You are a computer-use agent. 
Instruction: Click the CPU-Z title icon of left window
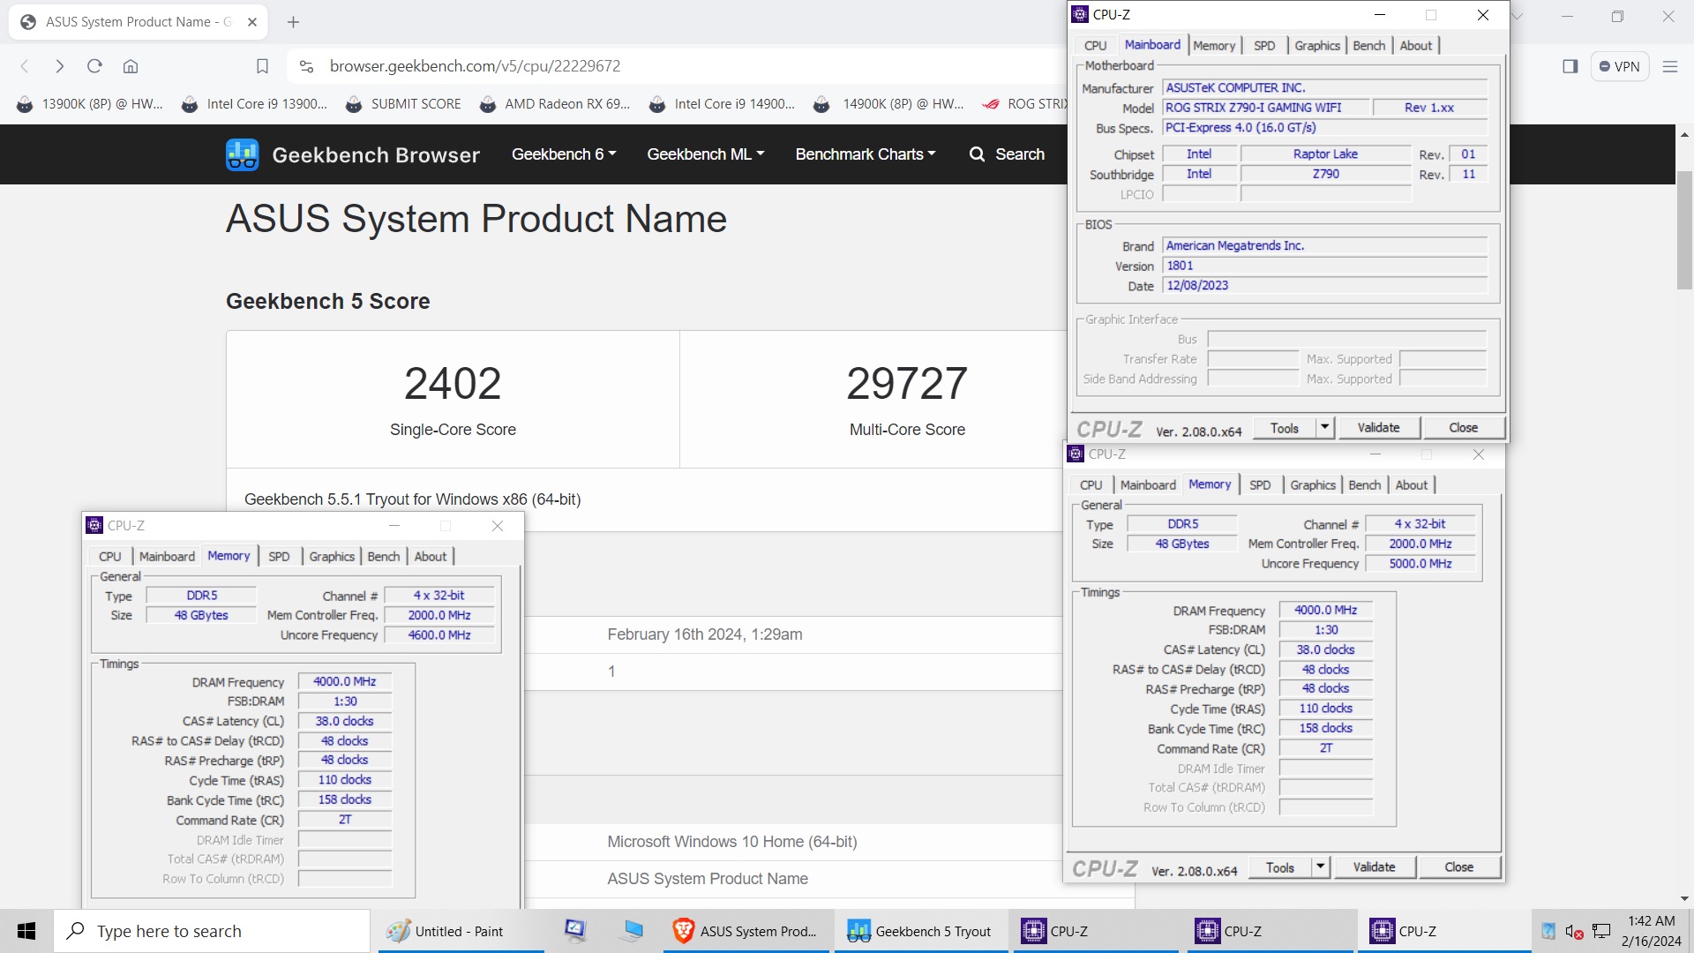[94, 525]
